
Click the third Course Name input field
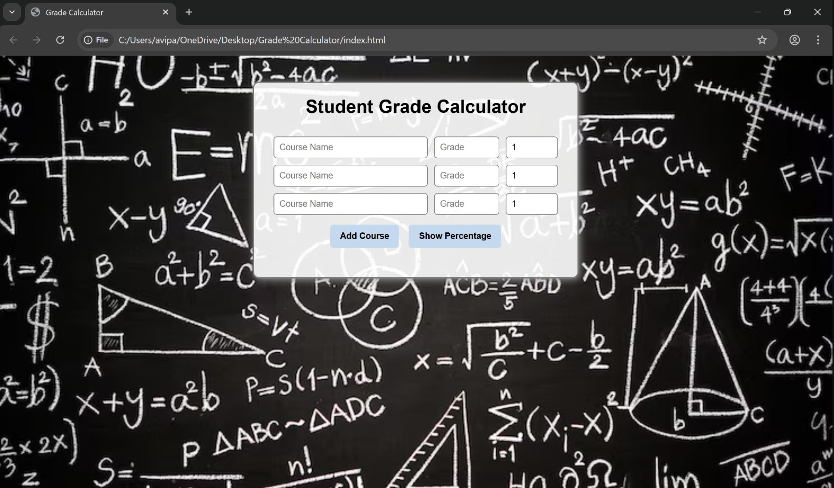click(350, 204)
